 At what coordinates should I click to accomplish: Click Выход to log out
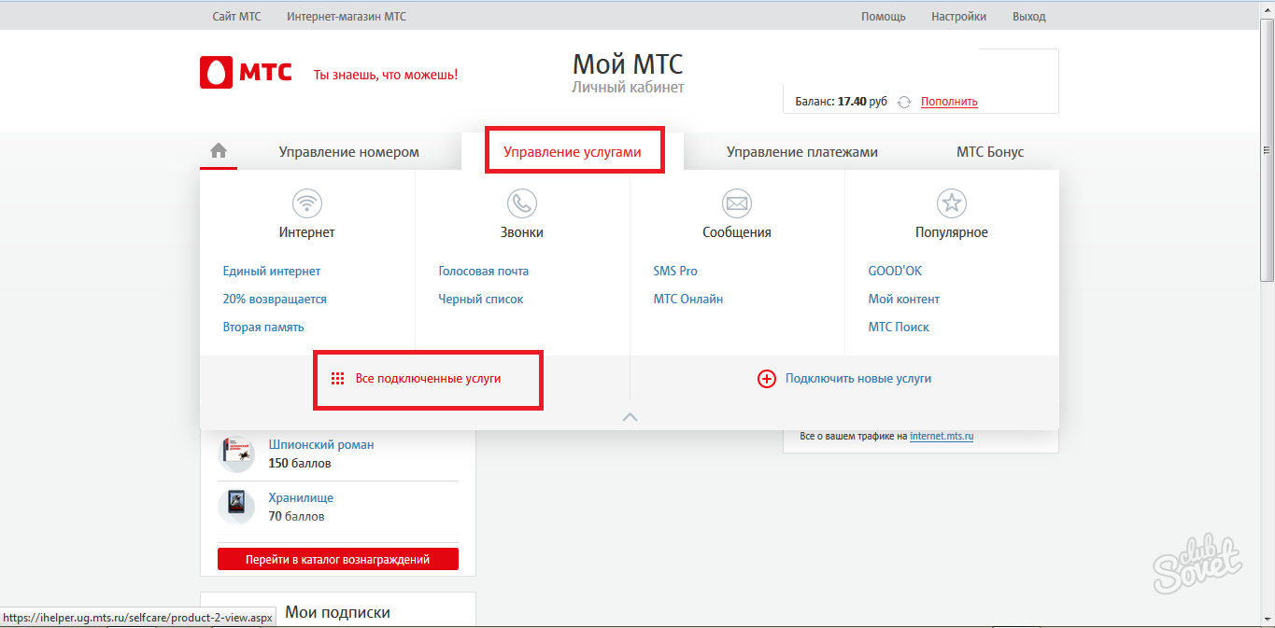coord(1029,17)
